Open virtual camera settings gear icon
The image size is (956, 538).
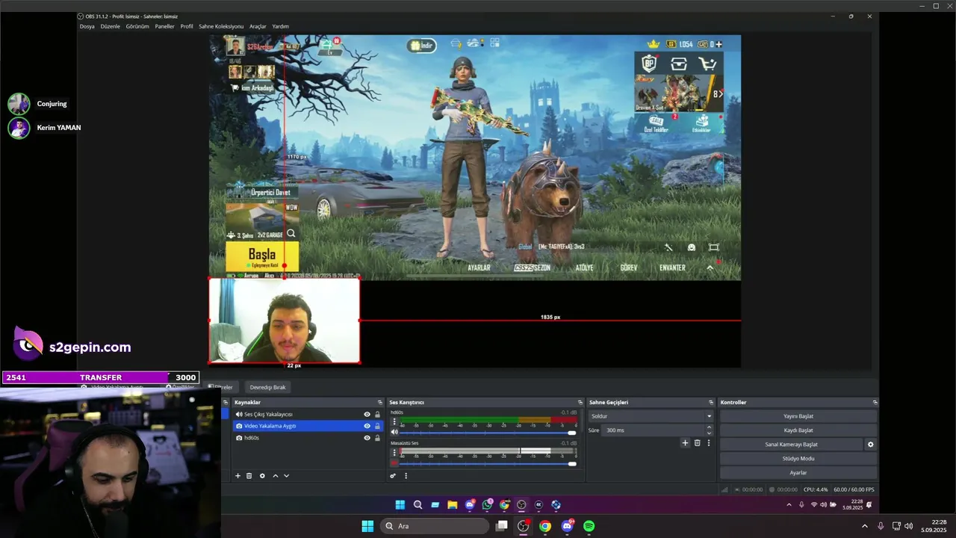(x=870, y=445)
